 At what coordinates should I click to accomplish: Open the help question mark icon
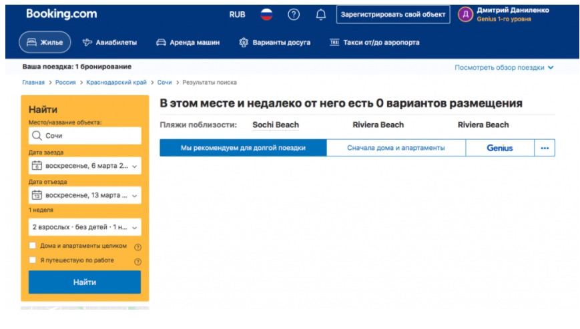[x=294, y=15]
